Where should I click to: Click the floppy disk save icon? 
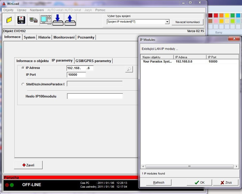coord(21,20)
